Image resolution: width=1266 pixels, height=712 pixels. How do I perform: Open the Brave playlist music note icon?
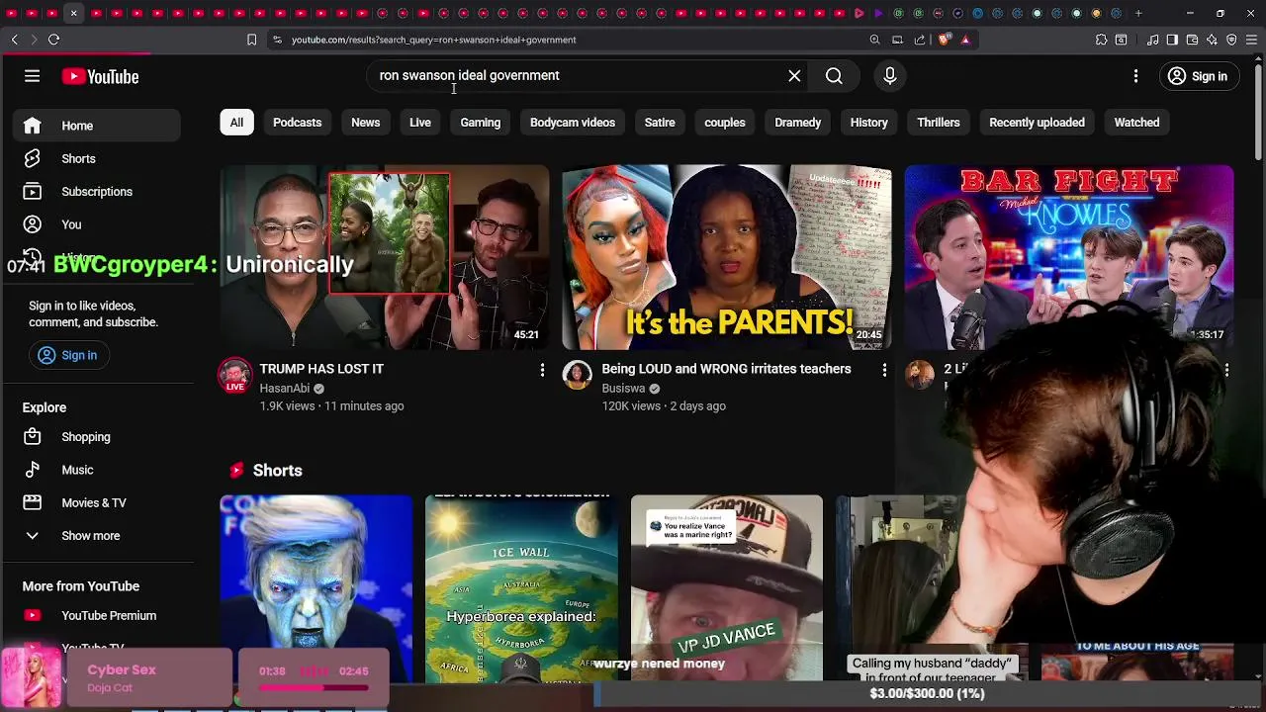click(1153, 40)
